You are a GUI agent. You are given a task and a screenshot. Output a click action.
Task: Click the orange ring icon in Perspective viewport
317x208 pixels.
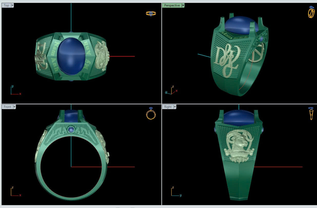[x=311, y=12]
